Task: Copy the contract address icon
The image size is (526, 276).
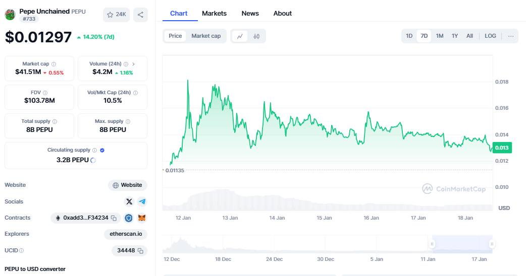Action: [114, 218]
